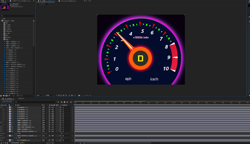
Task: Click the lavender label swatch of layer 9
Action: click(10, 125)
